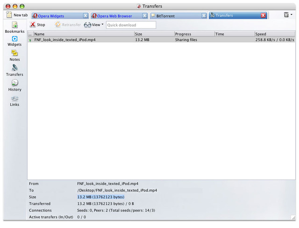Viewport: 299px width, 228px height.
Task: Click the From file name value
Action: click(x=108, y=184)
